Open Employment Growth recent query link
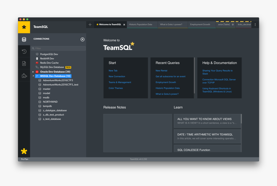 166,82
